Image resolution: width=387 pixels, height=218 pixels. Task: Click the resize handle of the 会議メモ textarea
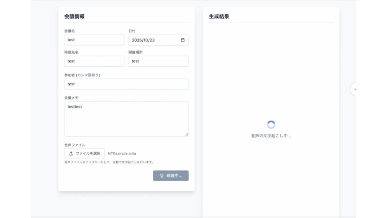point(186,134)
